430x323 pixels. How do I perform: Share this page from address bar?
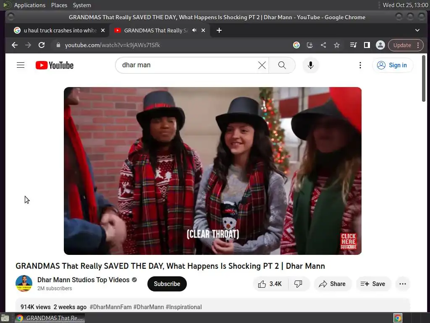(x=323, y=45)
